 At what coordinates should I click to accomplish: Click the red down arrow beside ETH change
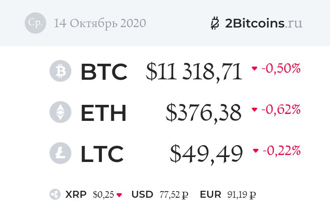255,110
